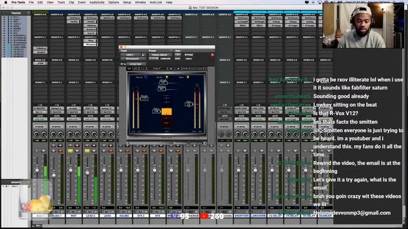This screenshot has height=229, width=408.
Task: Open the Pro Tools application menu
Action: [18, 3]
